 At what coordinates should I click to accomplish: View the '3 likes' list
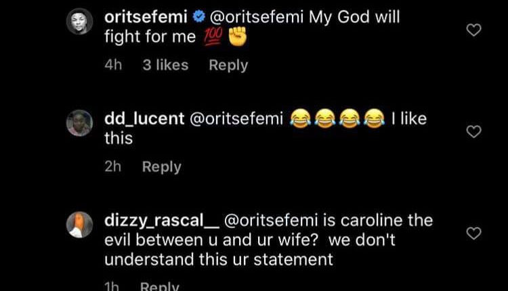(165, 66)
